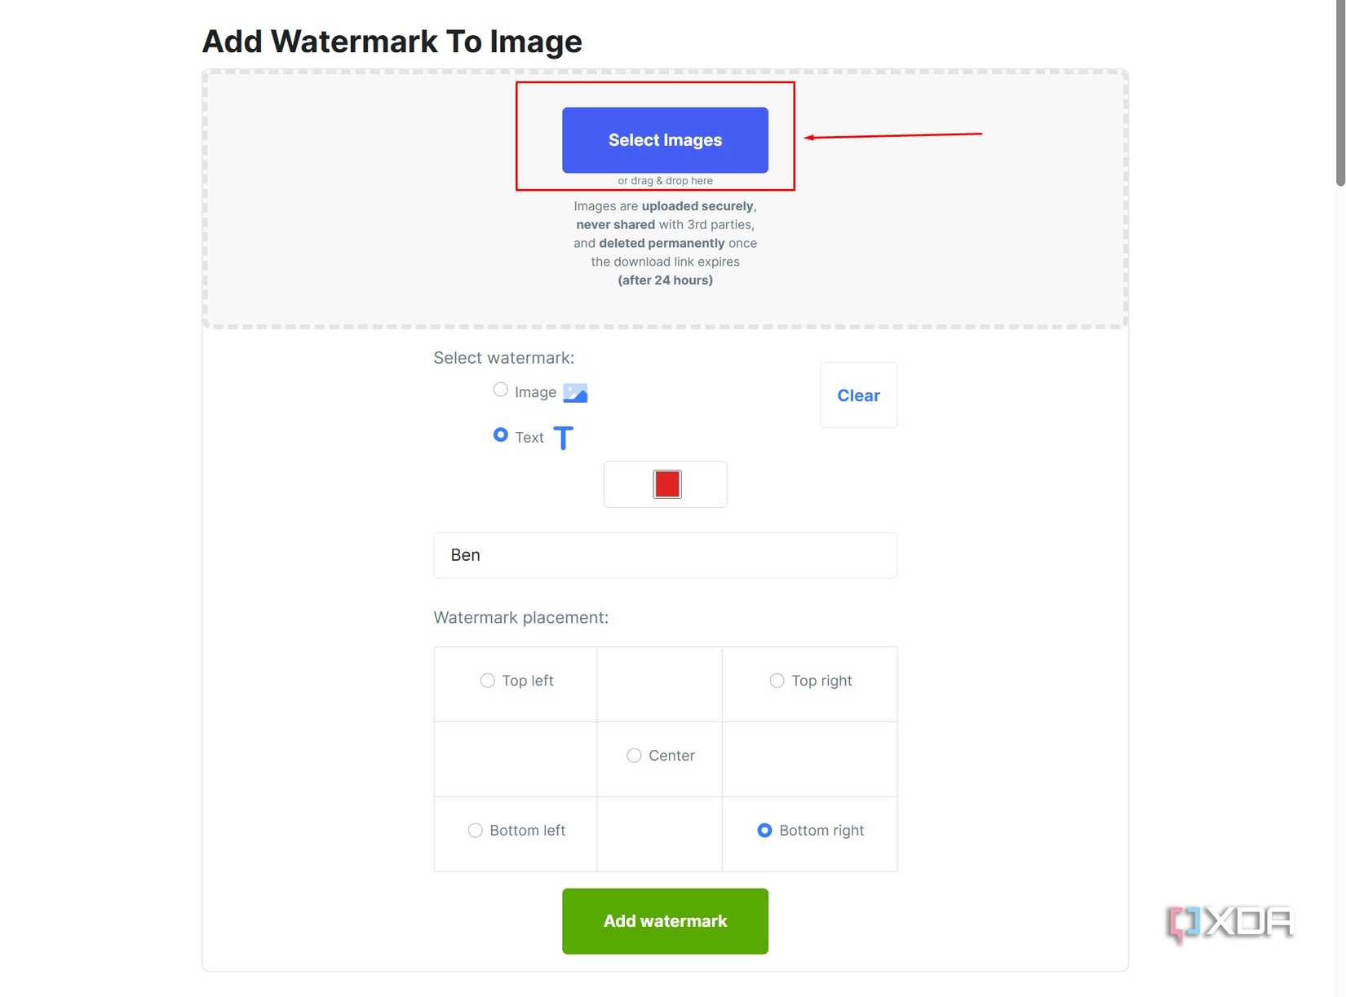Select the Text watermark radio button

pyautogui.click(x=500, y=435)
